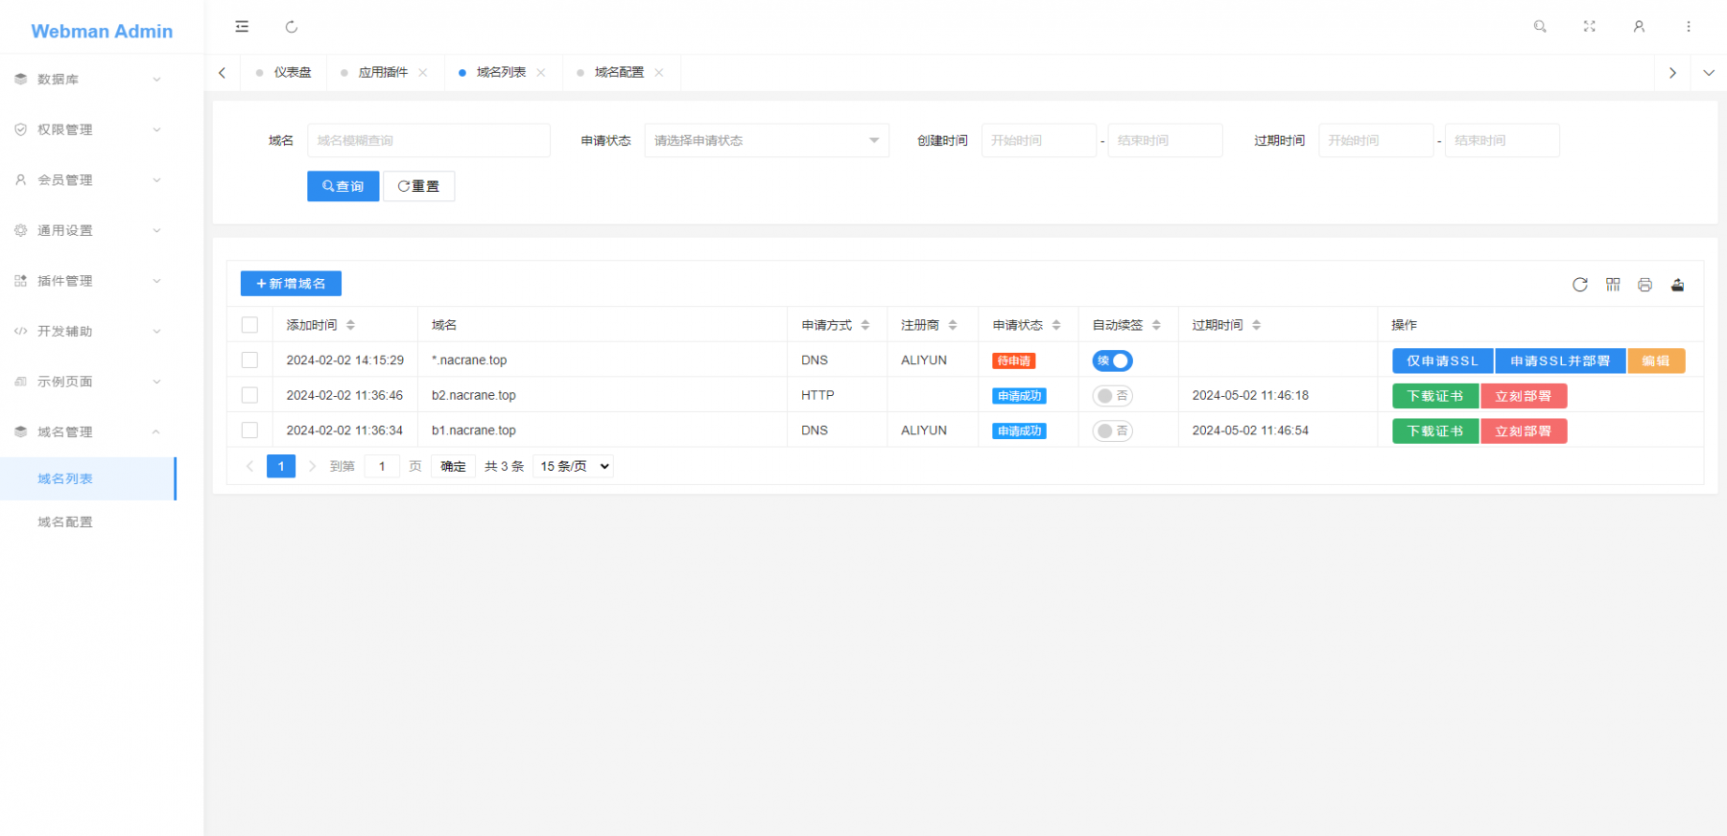Click the 域名 fuzzy search input

coord(429,140)
